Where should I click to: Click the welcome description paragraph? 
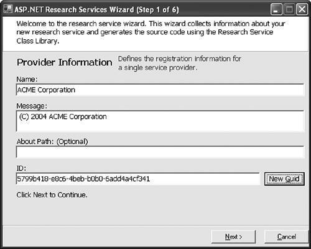click(x=151, y=32)
